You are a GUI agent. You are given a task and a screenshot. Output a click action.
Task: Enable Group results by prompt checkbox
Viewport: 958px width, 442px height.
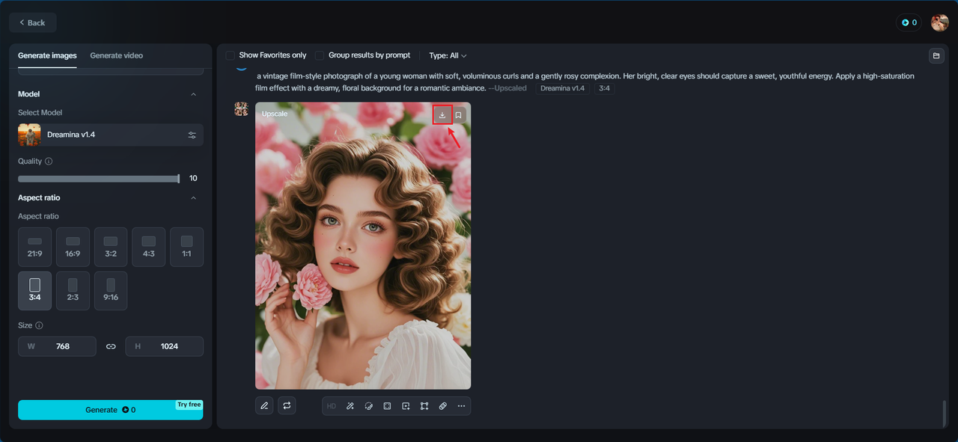(x=320, y=55)
